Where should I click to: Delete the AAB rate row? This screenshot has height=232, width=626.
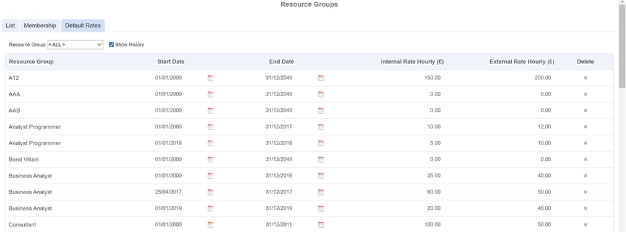coord(585,110)
